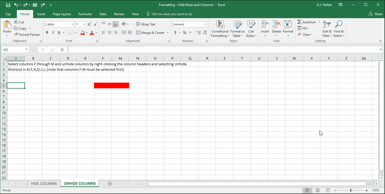Viewport: 385px width, 194px height.
Task: Expand the Merge & Center dropdown arrow
Action: 168,33
